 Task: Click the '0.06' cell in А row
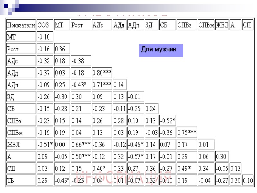pos(206,157)
